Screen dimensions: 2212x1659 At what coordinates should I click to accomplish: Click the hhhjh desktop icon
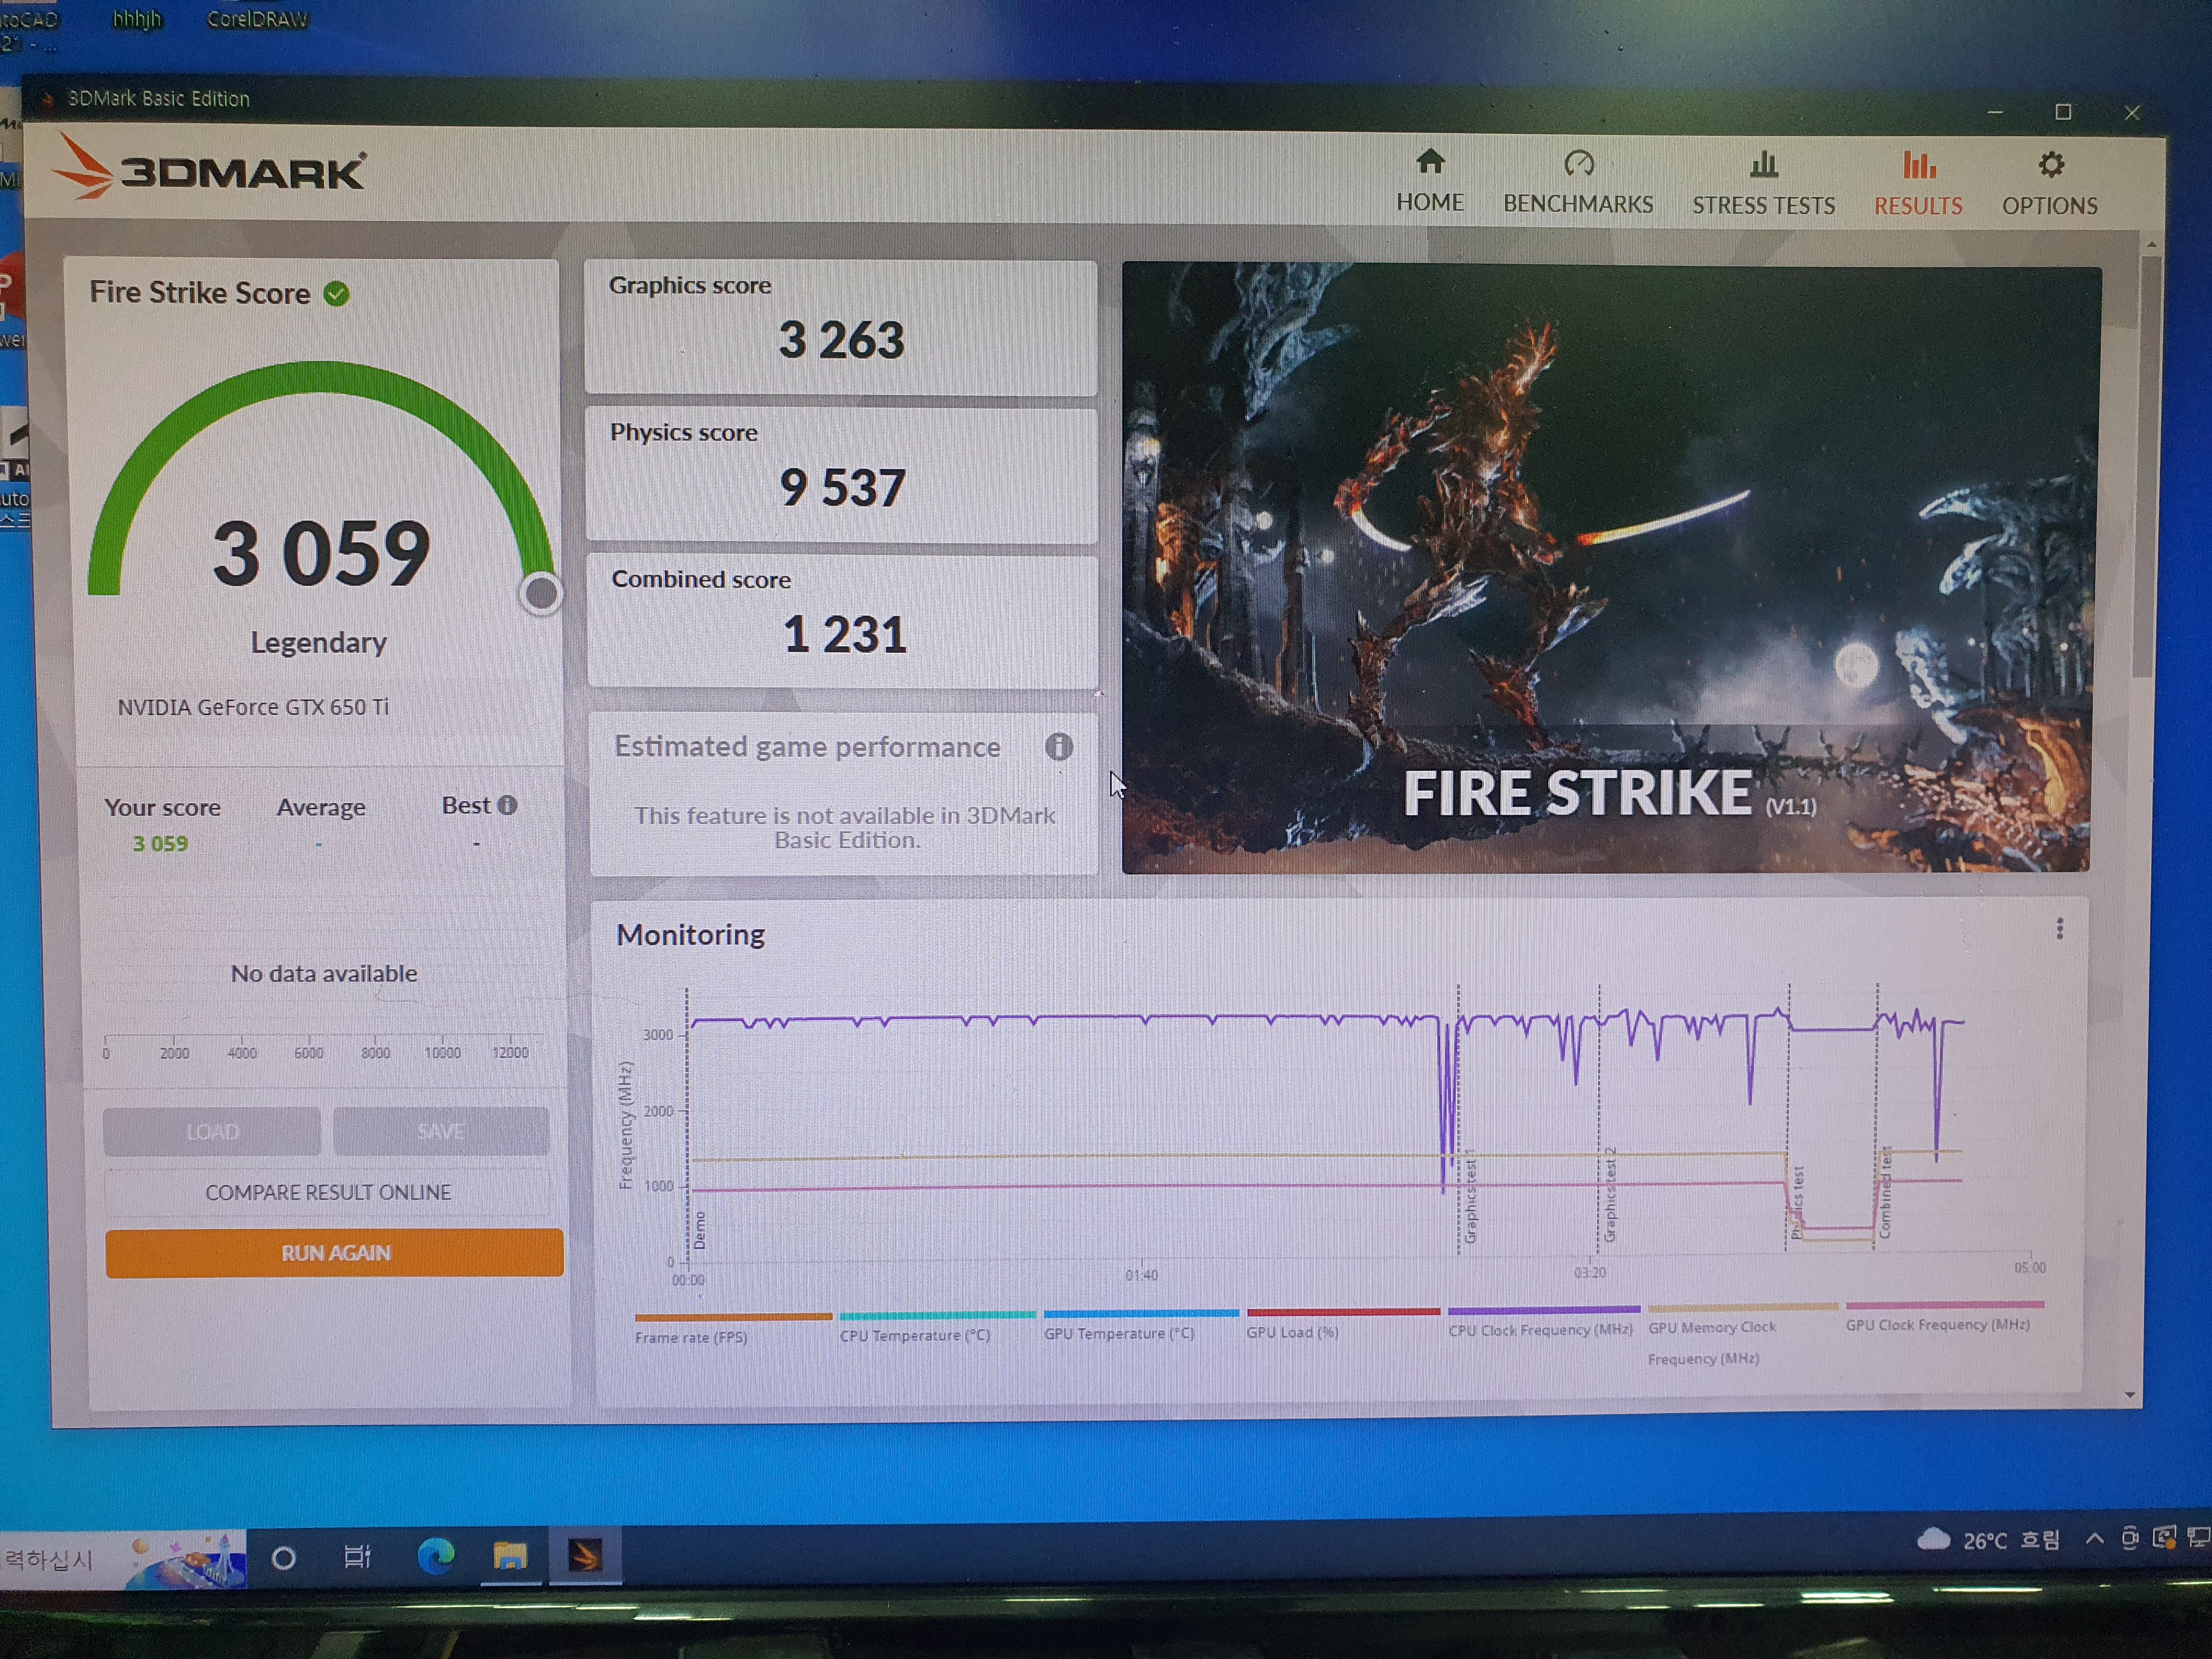coord(137,19)
